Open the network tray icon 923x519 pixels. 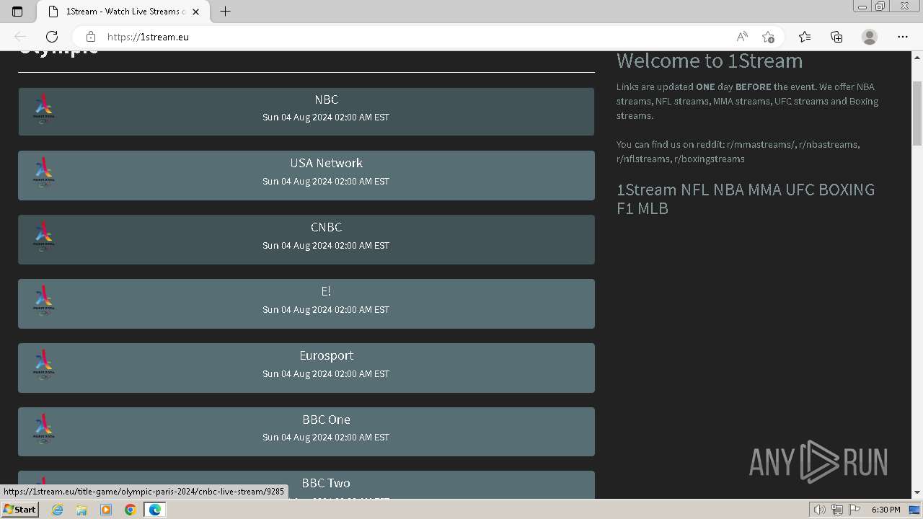(x=837, y=510)
